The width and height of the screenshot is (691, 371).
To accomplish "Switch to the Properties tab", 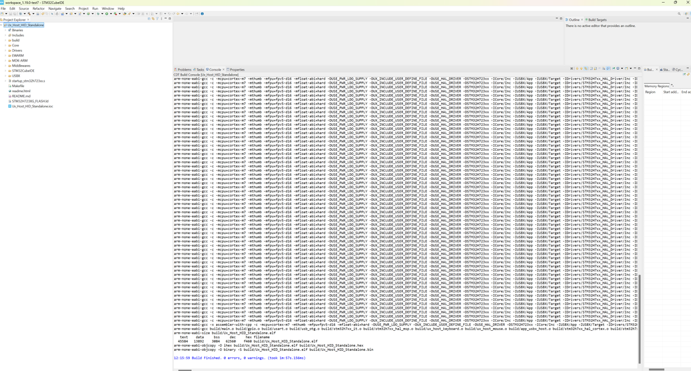I will click(235, 70).
